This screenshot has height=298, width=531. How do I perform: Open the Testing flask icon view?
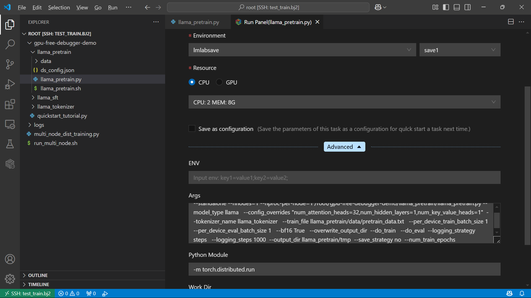pyautogui.click(x=10, y=144)
